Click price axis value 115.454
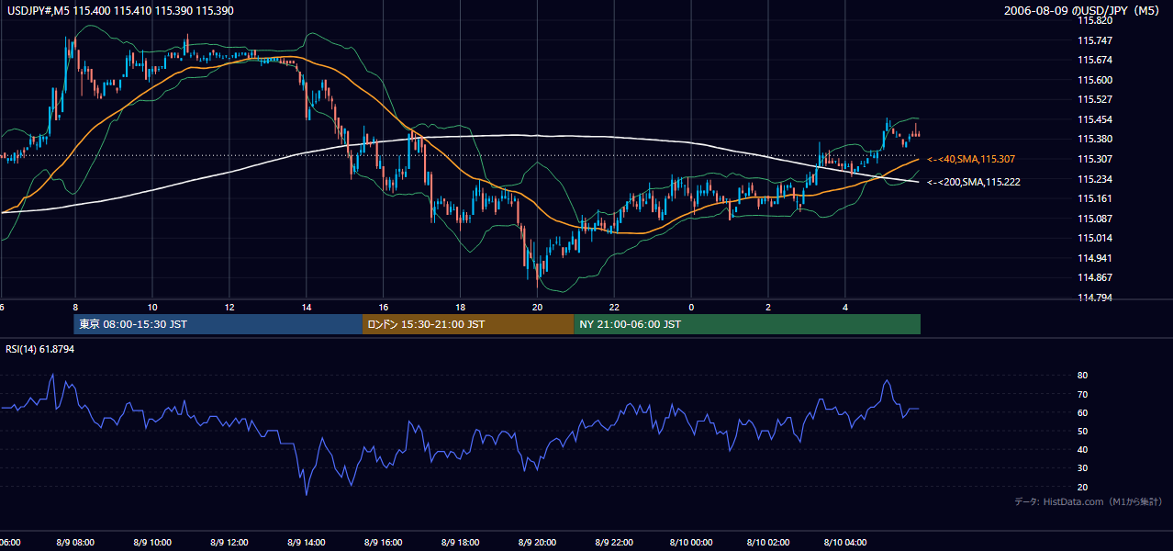The height and width of the screenshot is (551, 1173). coord(1095,119)
